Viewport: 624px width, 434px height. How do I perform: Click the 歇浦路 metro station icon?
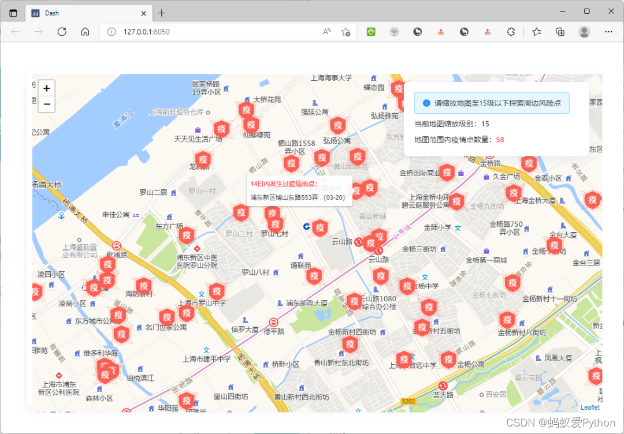tap(117, 246)
